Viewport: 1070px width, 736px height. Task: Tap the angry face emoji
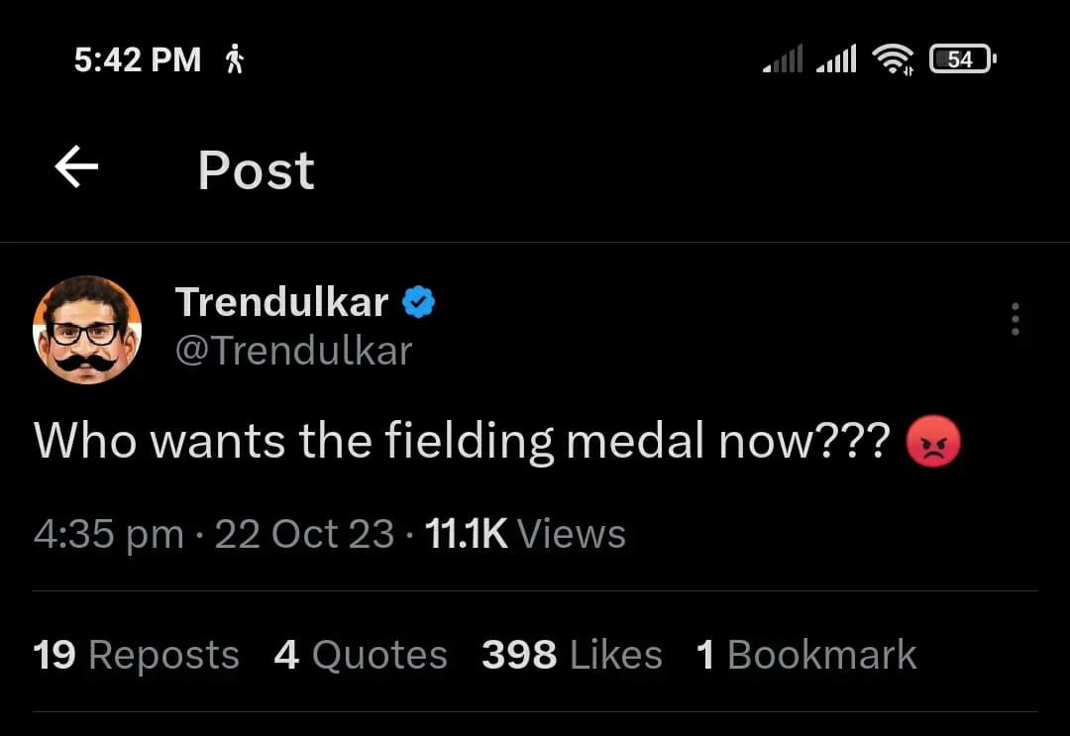point(933,441)
